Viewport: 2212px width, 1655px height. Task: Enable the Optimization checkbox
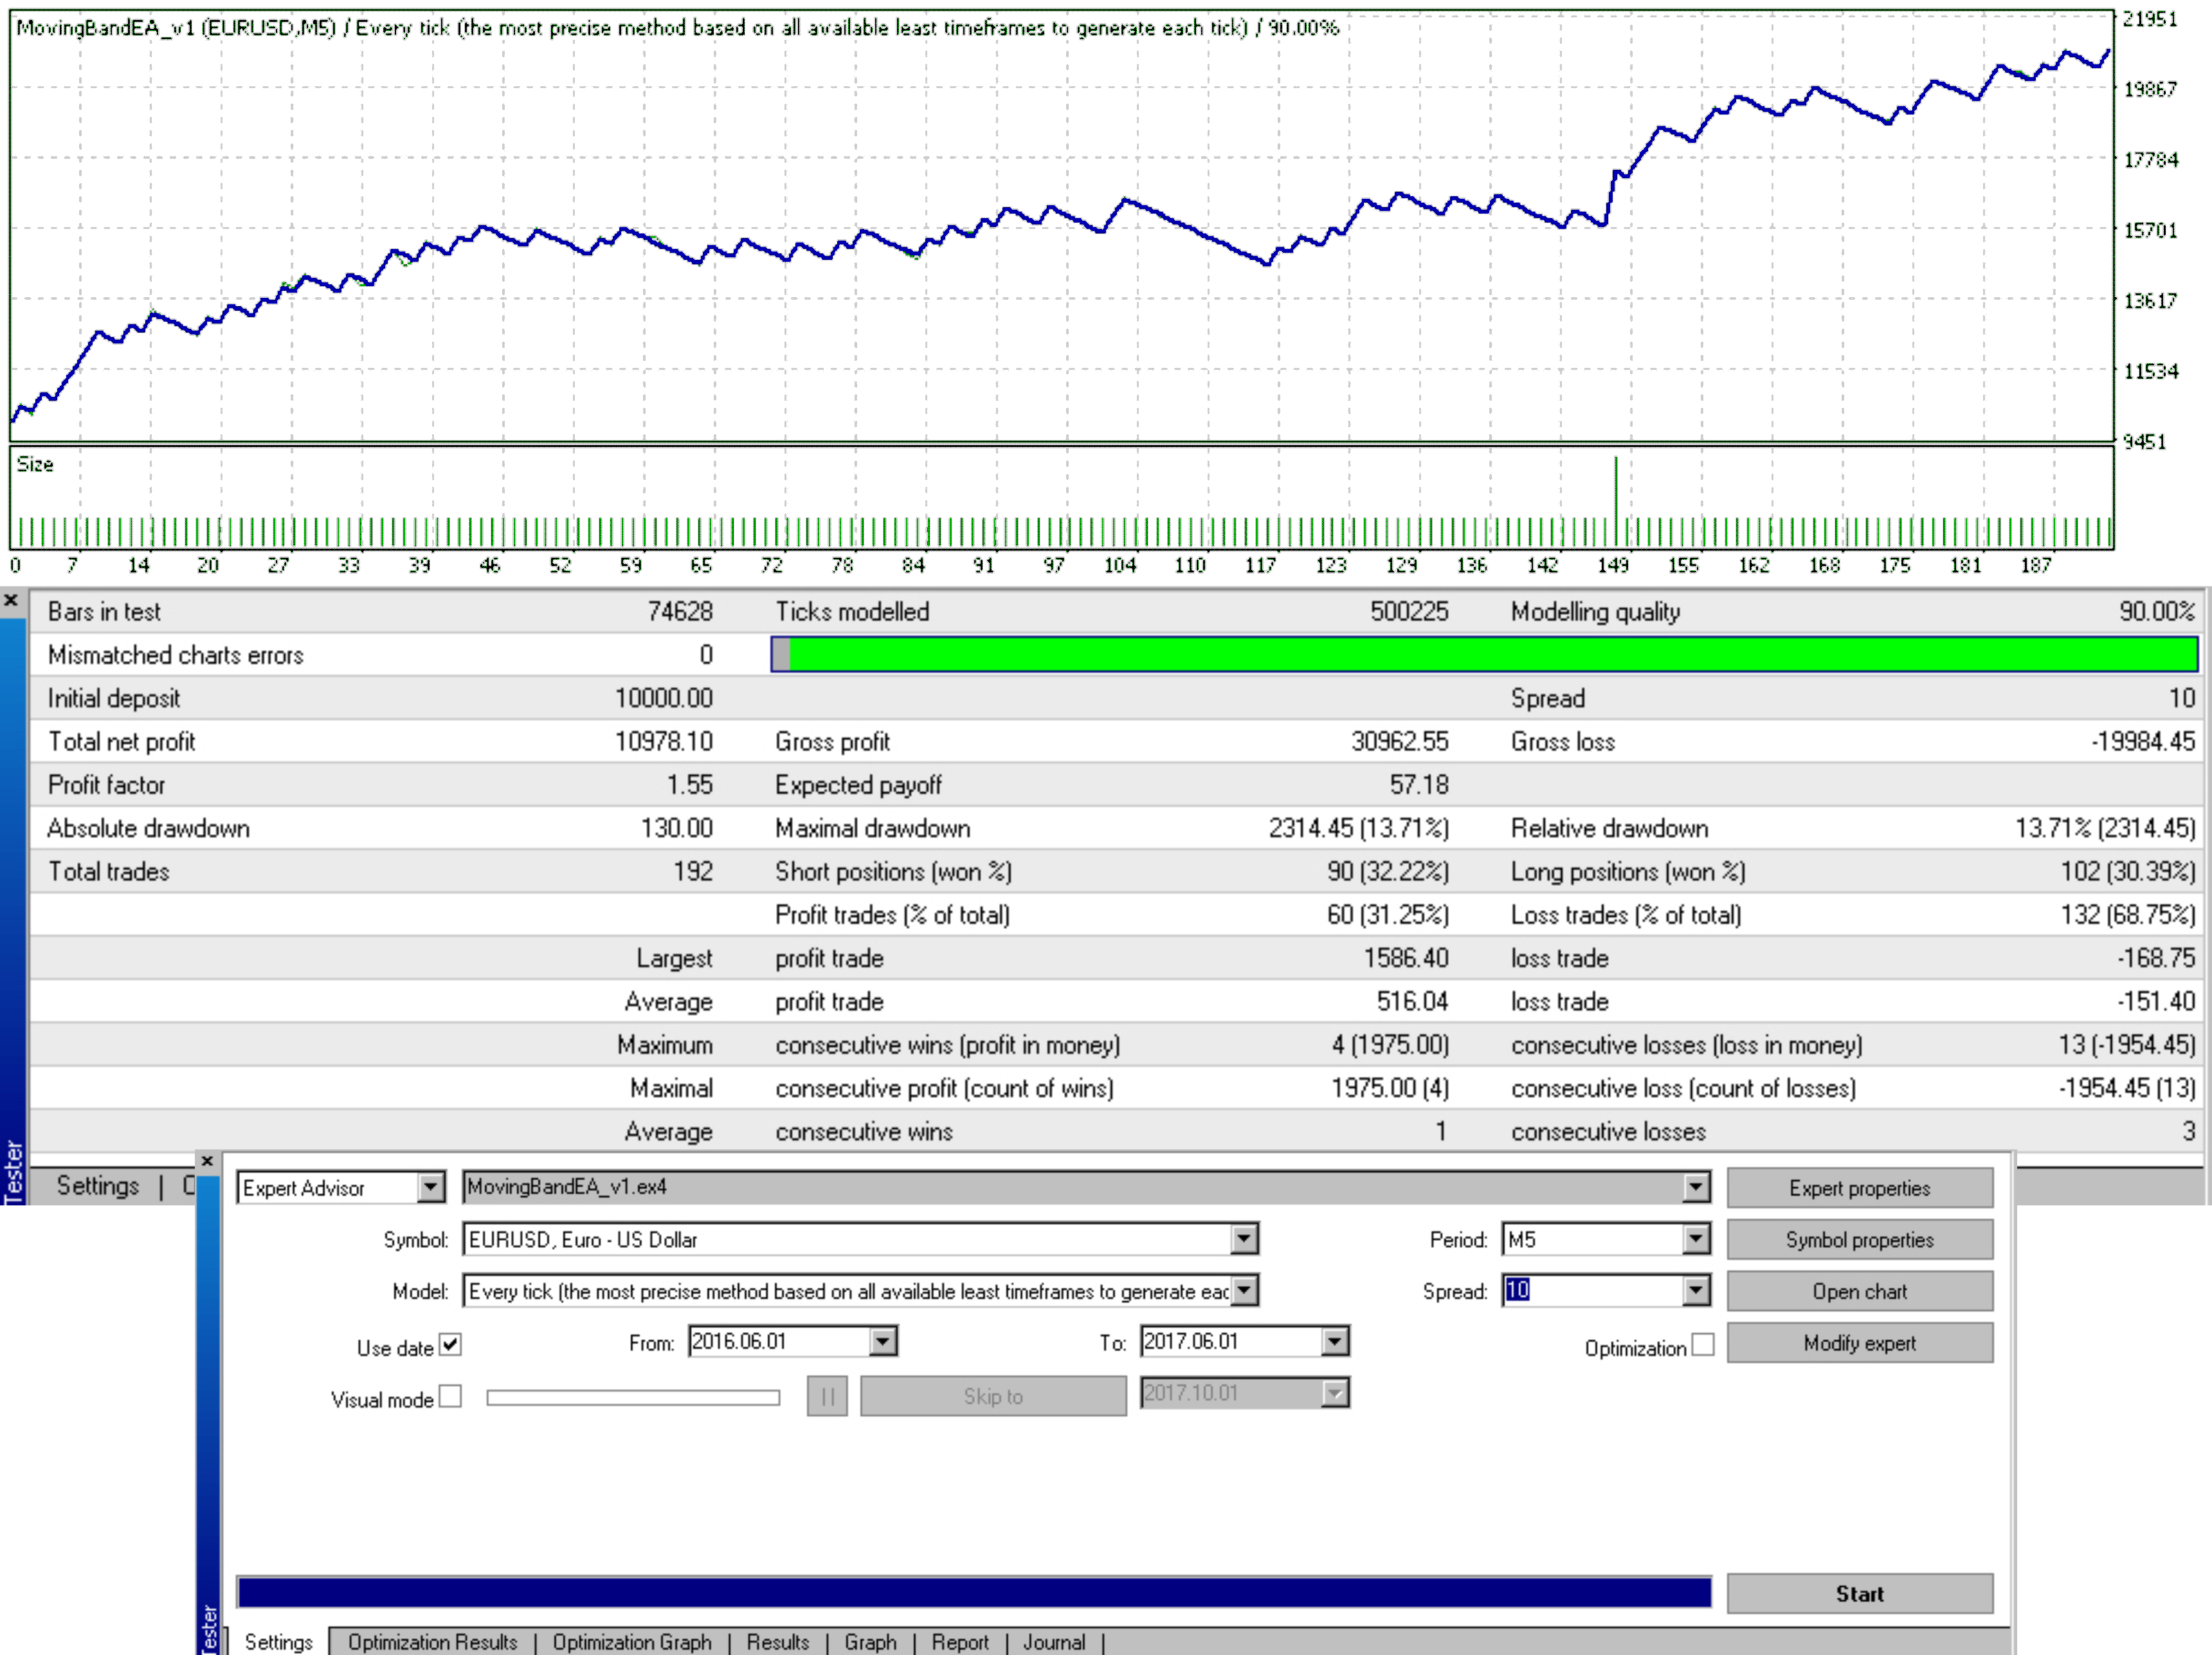pos(1703,1345)
